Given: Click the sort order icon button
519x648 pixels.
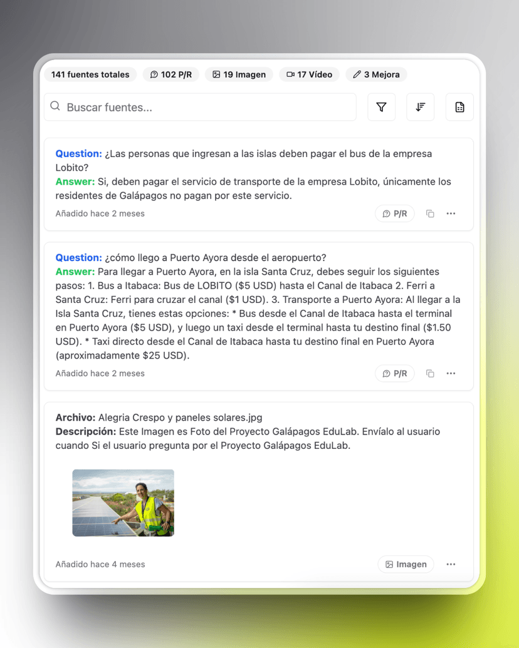Looking at the screenshot, I should [x=420, y=107].
